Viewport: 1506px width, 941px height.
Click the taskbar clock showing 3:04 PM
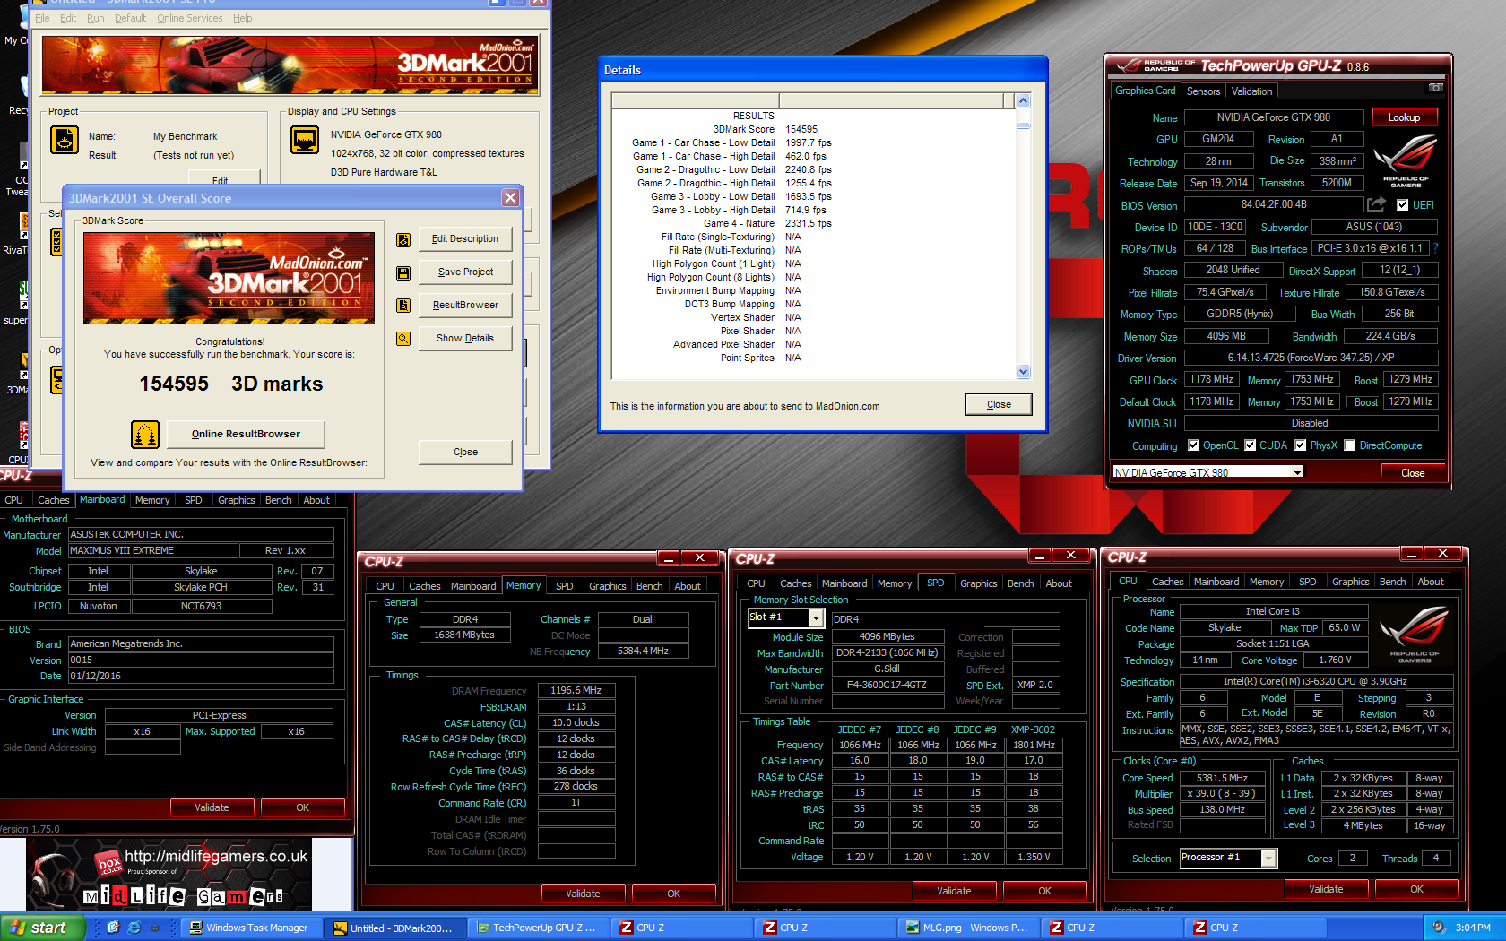pyautogui.click(x=1473, y=928)
